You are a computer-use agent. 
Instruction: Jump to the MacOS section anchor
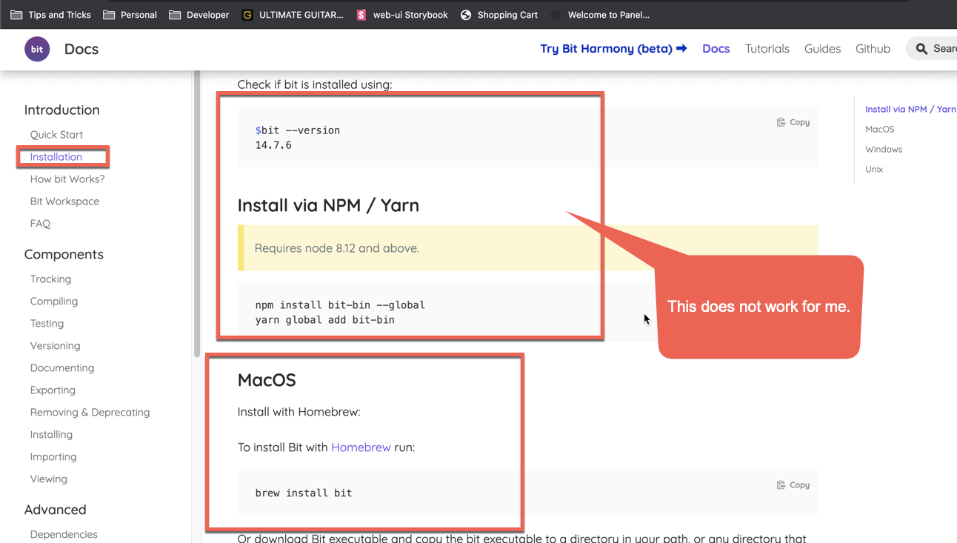pyautogui.click(x=881, y=129)
